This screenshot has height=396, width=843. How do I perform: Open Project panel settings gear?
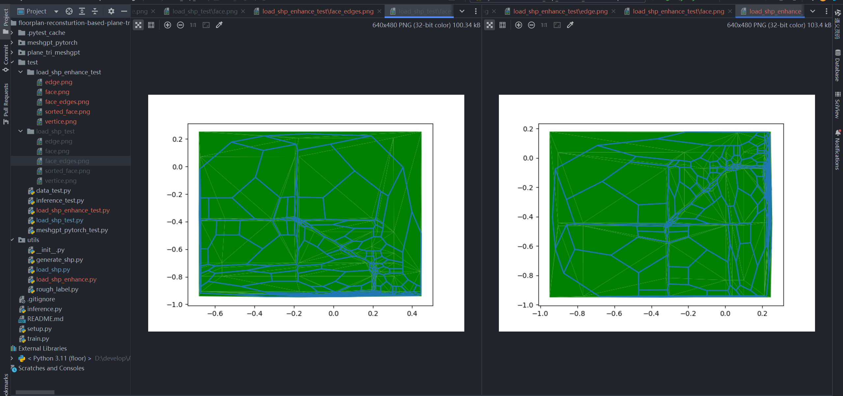(111, 12)
